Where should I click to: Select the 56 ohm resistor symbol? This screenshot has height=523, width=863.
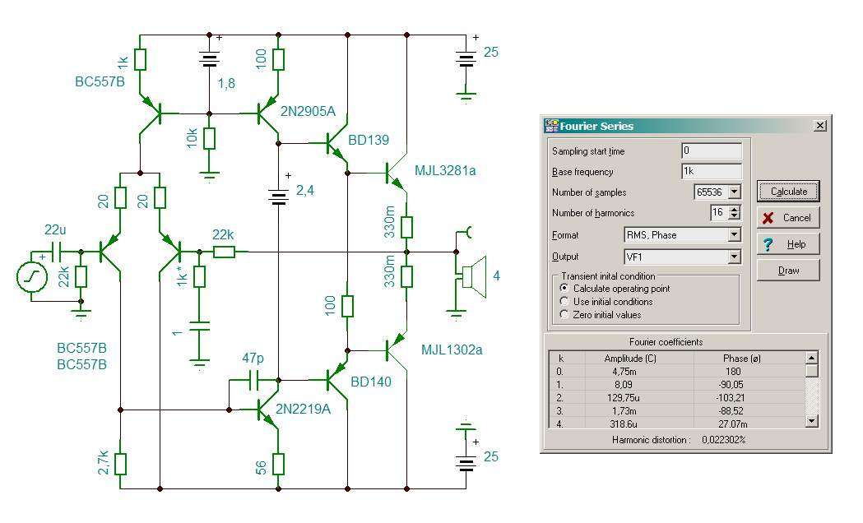point(279,464)
